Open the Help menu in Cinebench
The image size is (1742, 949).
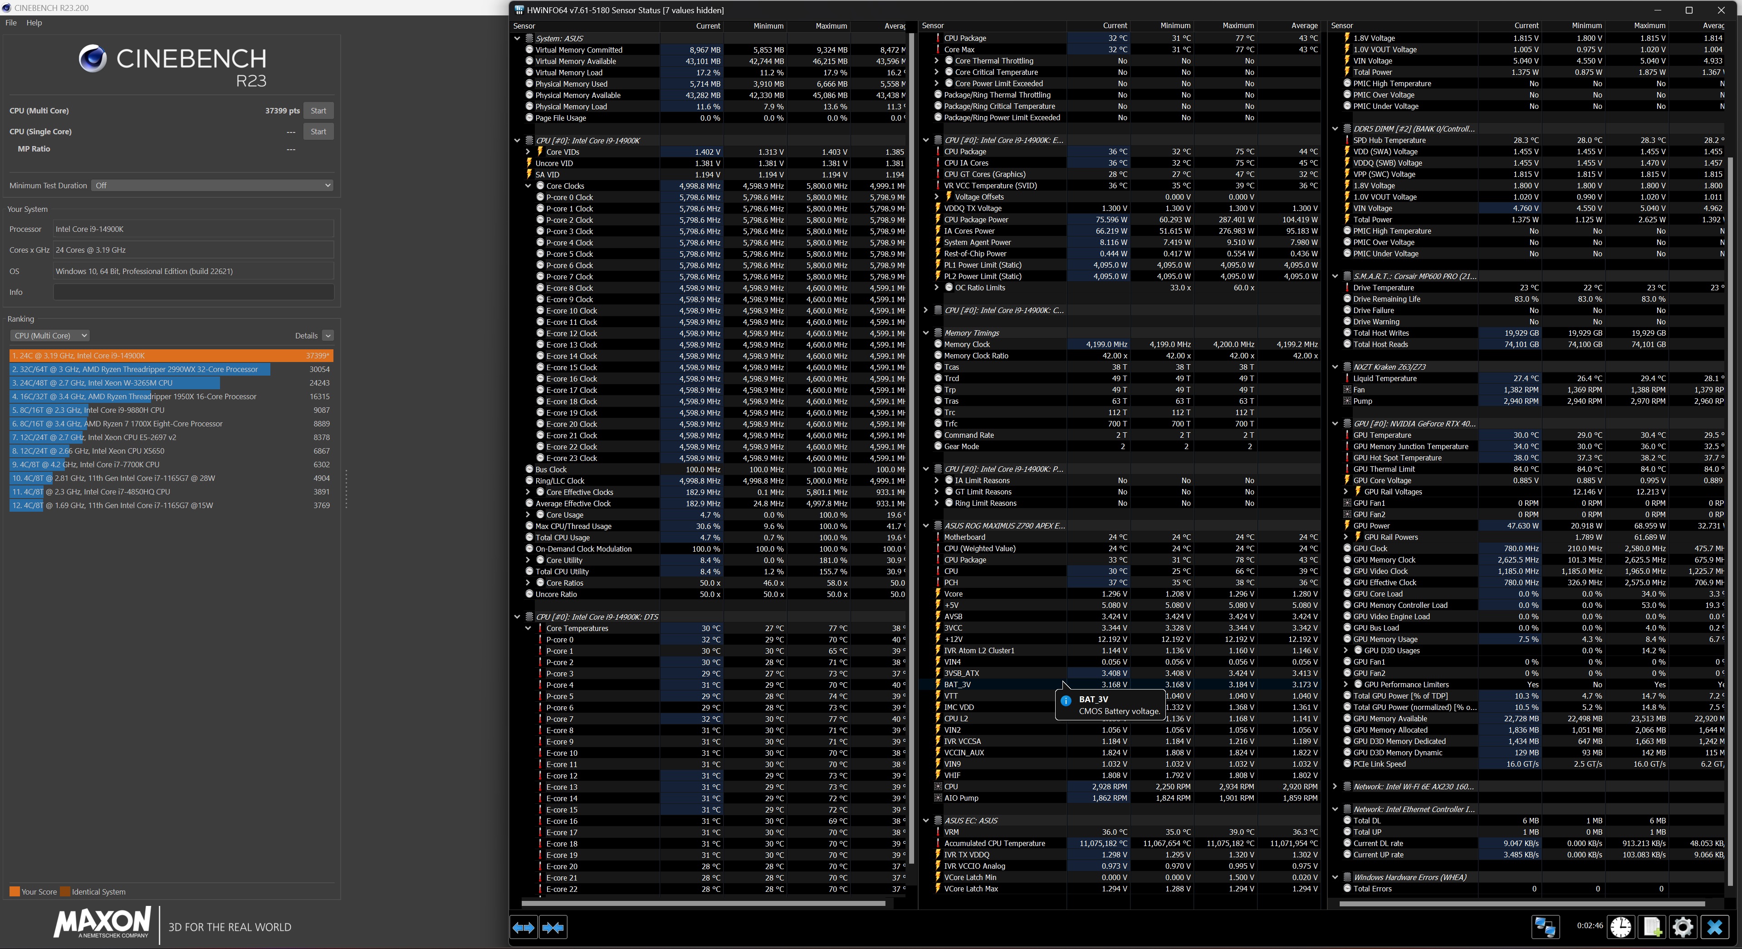point(34,22)
